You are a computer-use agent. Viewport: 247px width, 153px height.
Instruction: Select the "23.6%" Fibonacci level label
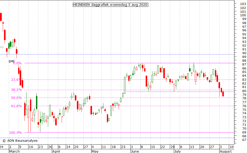pos(16,80)
